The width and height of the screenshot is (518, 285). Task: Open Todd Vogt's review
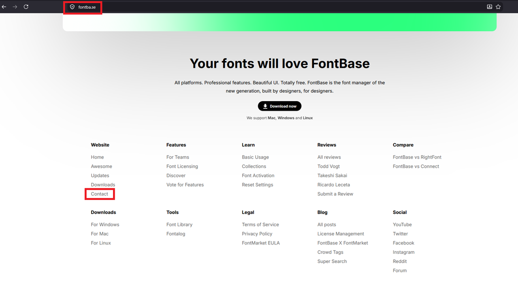tap(328, 166)
